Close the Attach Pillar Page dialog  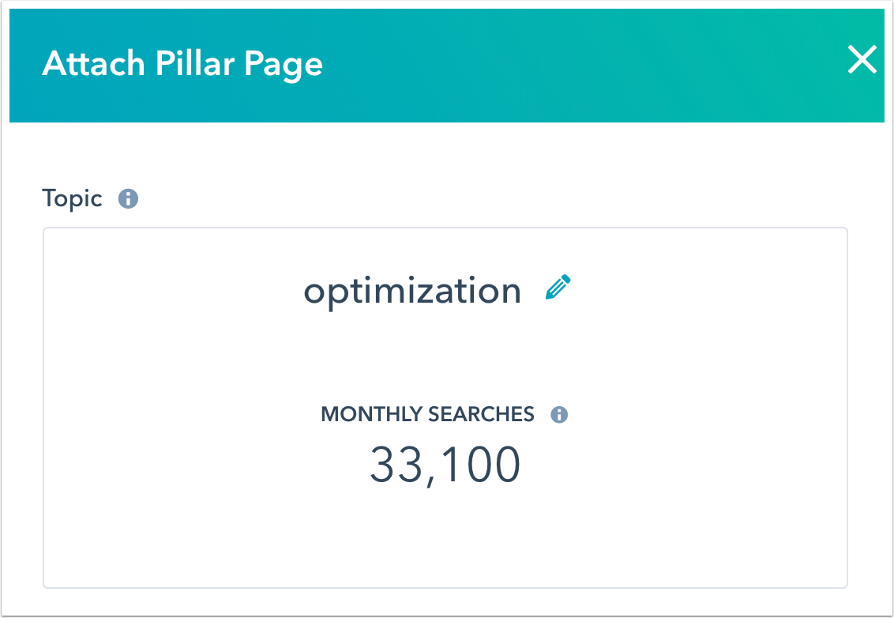862,60
